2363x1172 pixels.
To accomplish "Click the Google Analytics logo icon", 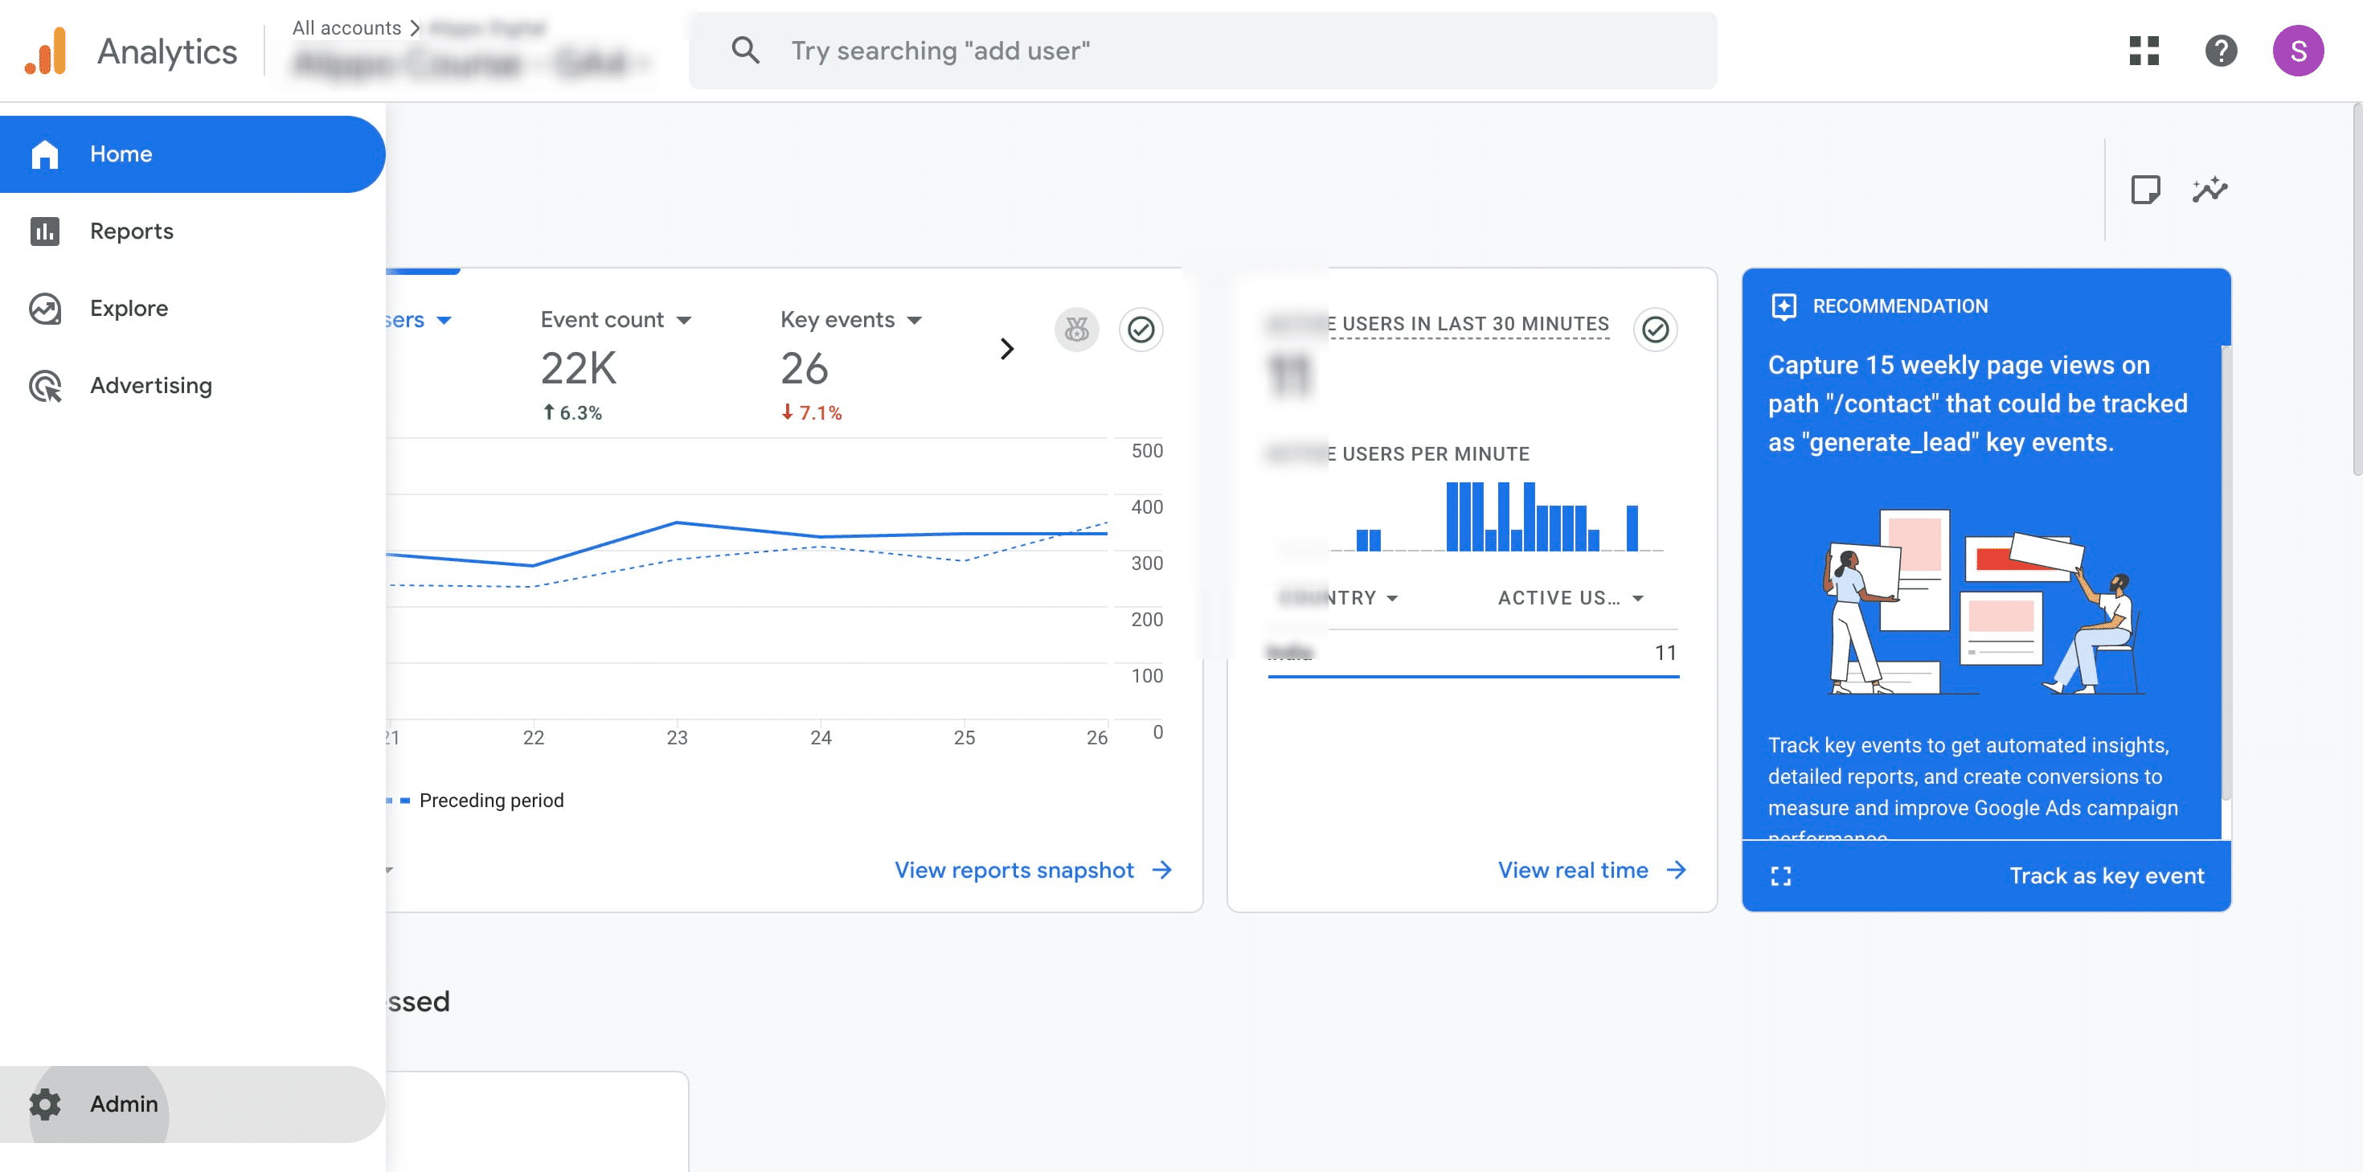I will coord(46,51).
